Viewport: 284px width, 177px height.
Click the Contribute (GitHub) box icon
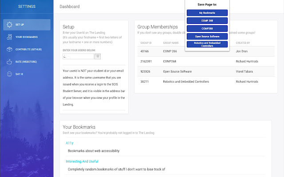(10, 49)
